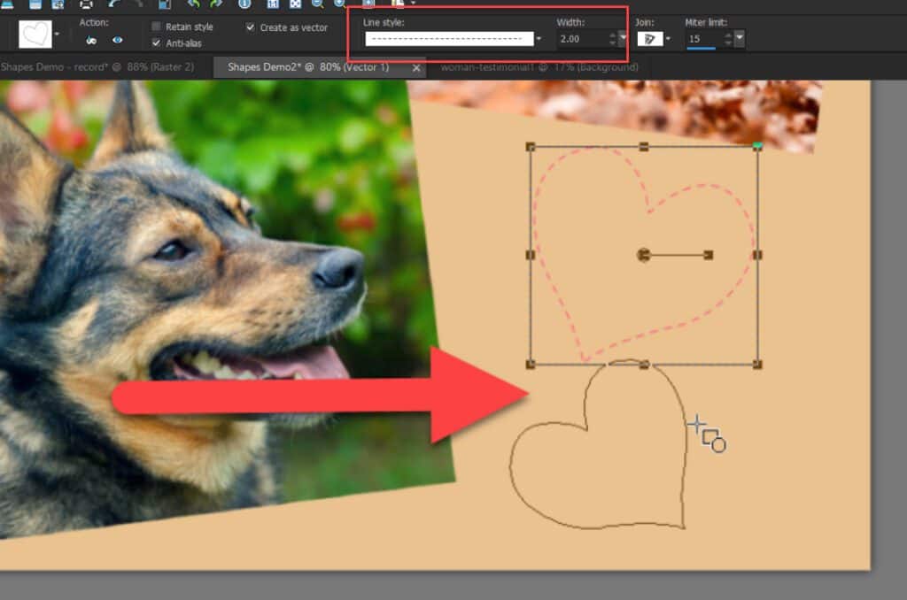Viewport: 907px width, 600px height.
Task: Click the blue info icon in toolbar
Action: point(245,4)
